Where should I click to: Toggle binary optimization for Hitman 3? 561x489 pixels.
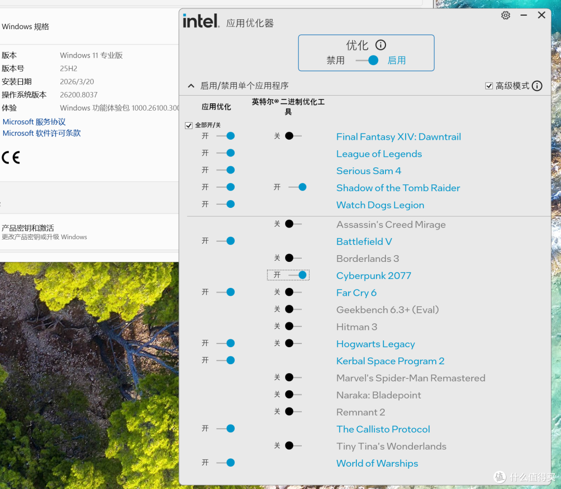(293, 326)
